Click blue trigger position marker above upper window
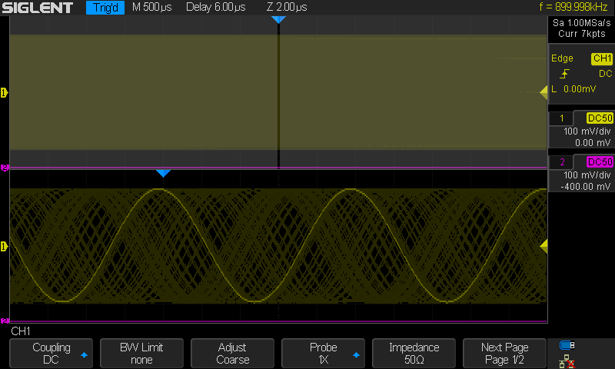Image resolution: width=615 pixels, height=369 pixels. click(x=278, y=20)
